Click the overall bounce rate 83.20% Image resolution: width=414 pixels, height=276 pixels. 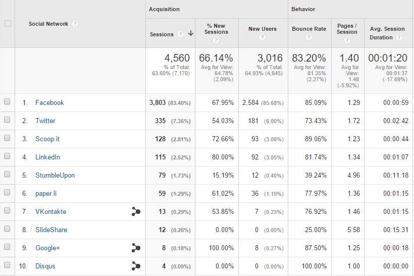[x=308, y=58]
